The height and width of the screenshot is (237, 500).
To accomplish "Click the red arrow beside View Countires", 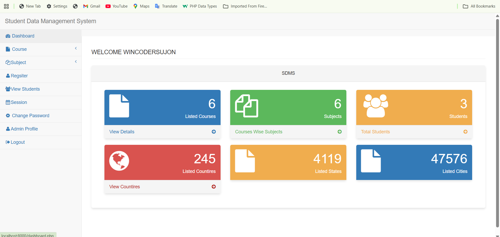I will 214,187.
